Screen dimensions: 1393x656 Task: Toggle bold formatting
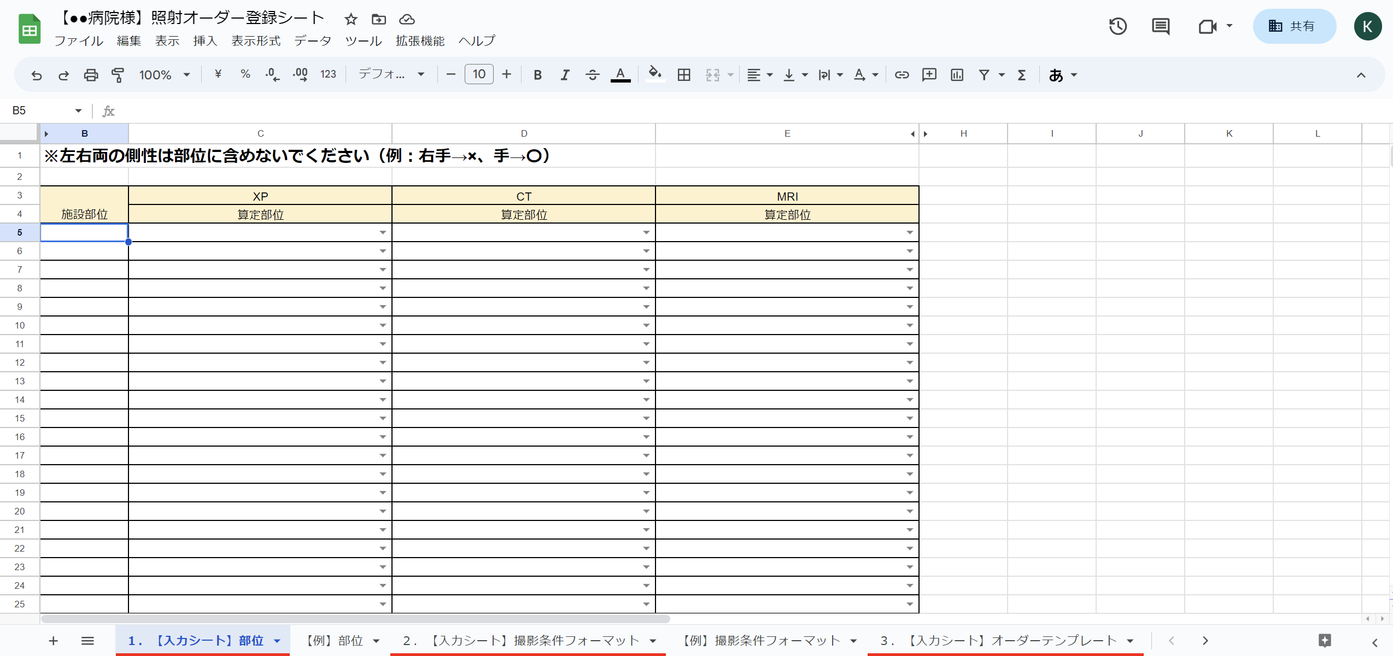coord(537,75)
